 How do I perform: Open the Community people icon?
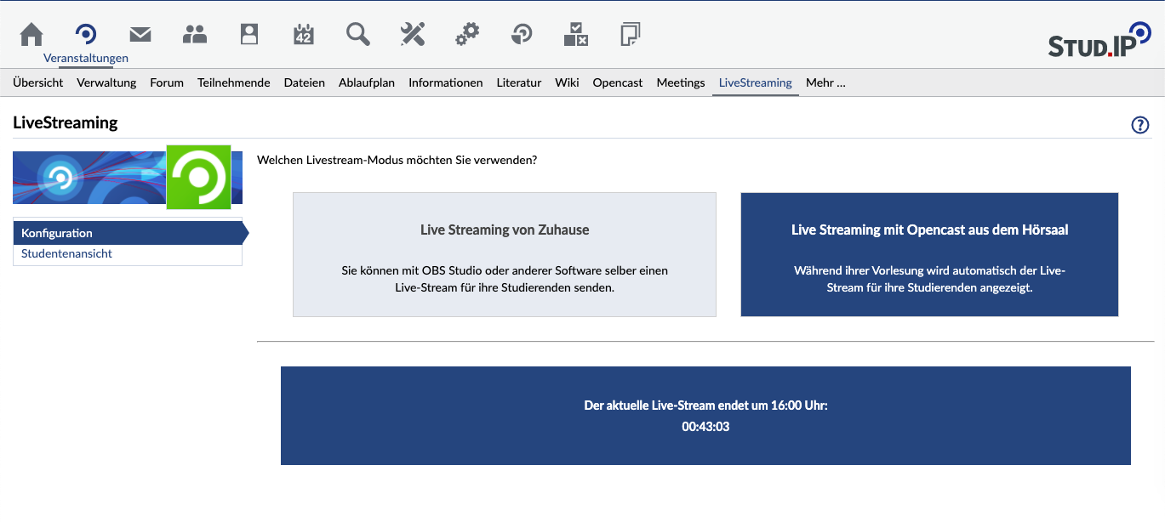tap(195, 34)
